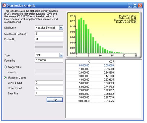Image resolution: width=147 pixels, height=123 pixels.
Task: Click the Risk Simulator title bar icon
Action: tap(4, 5)
